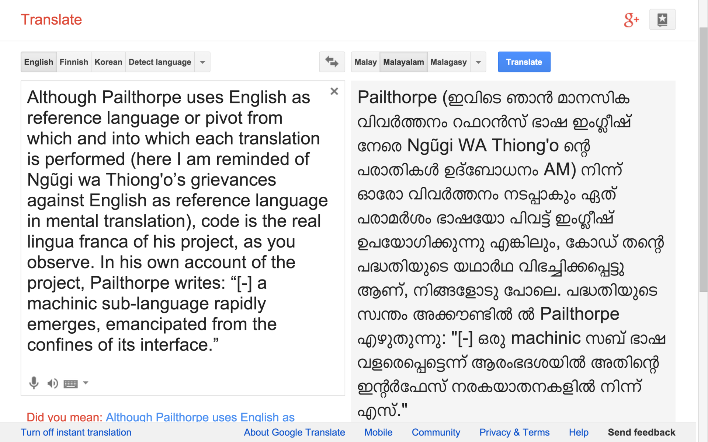Click the microphone voice input icon
Screen dimensions: 708x442
(34, 383)
